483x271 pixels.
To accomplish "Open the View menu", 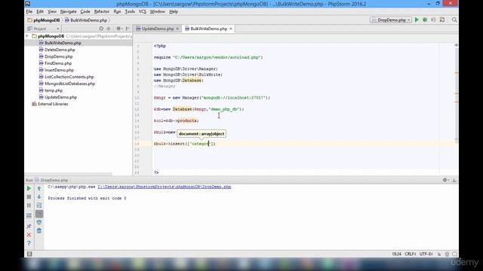I will pyautogui.click(x=52, y=12).
